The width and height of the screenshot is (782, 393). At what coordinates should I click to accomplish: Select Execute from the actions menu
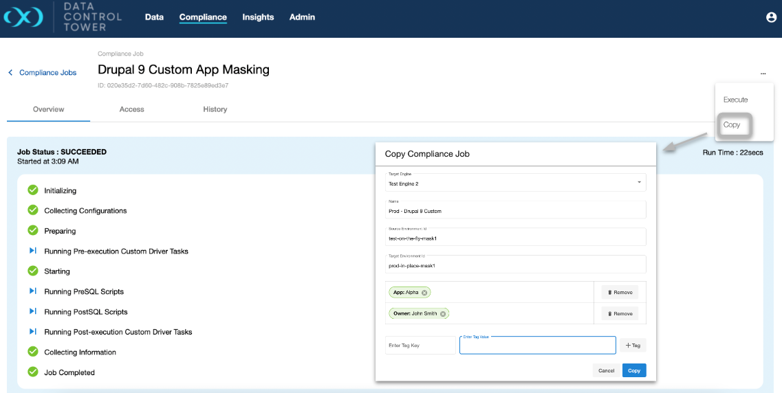coord(735,100)
